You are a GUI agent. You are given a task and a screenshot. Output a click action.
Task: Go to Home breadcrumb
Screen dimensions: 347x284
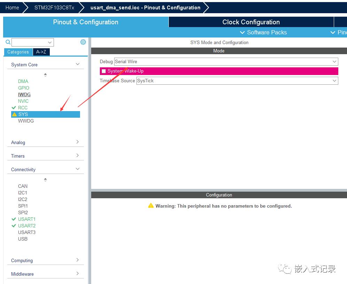pos(12,8)
